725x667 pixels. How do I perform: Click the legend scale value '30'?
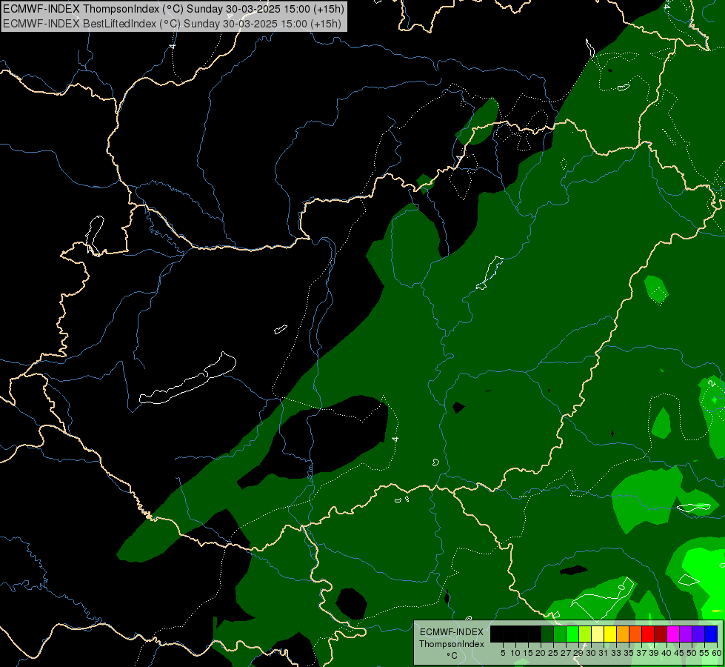591,653
